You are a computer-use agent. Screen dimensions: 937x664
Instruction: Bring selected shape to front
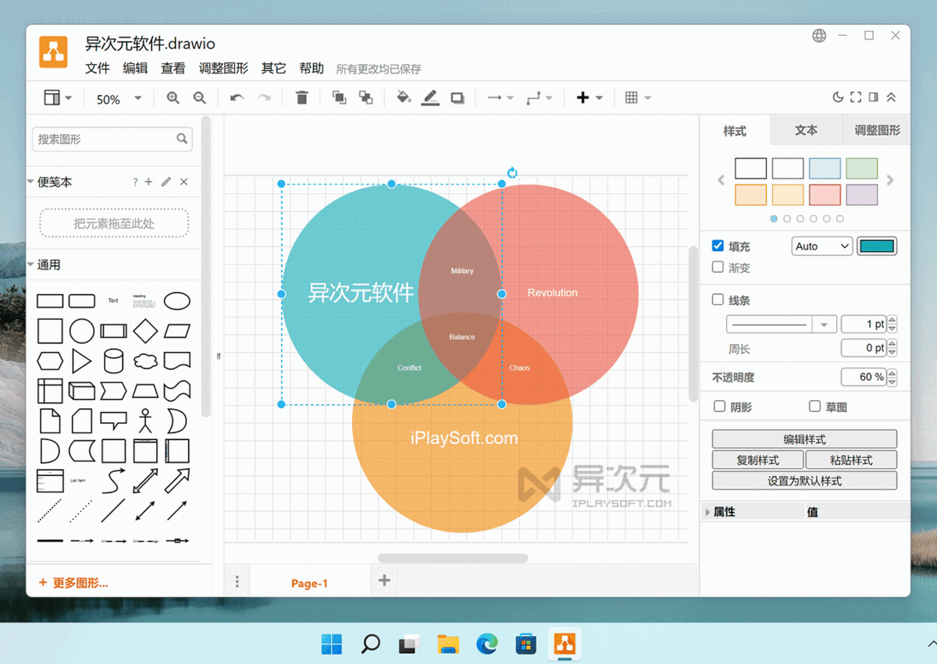(339, 98)
